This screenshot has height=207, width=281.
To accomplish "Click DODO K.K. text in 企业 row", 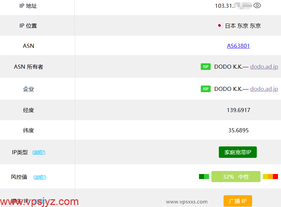I will click(228, 89).
